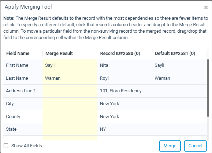Select the Roy1 last name cell
The image size is (212, 153).
pos(124,78)
